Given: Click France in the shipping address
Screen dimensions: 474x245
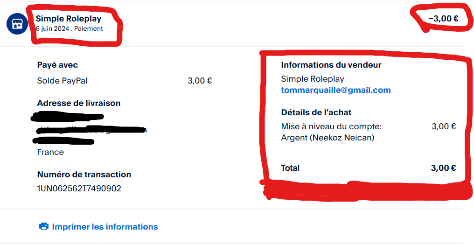Looking at the screenshot, I should point(50,152).
